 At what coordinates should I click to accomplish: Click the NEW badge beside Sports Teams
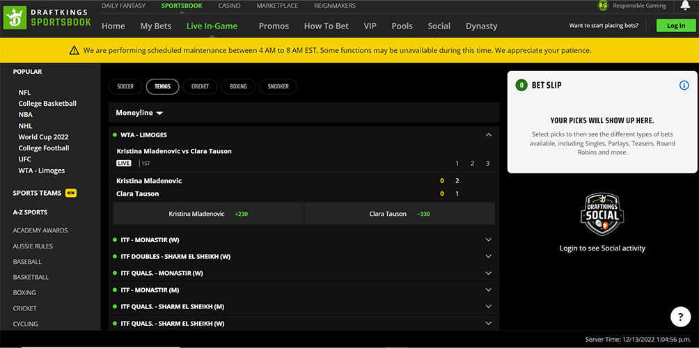click(71, 193)
